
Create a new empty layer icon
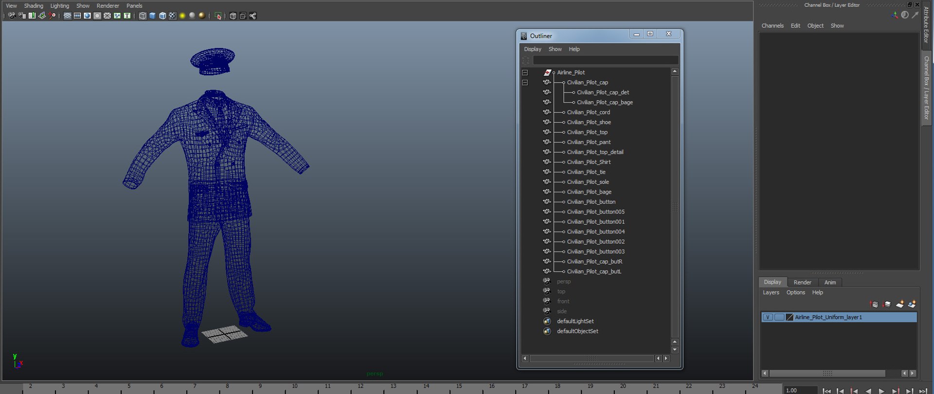(899, 304)
